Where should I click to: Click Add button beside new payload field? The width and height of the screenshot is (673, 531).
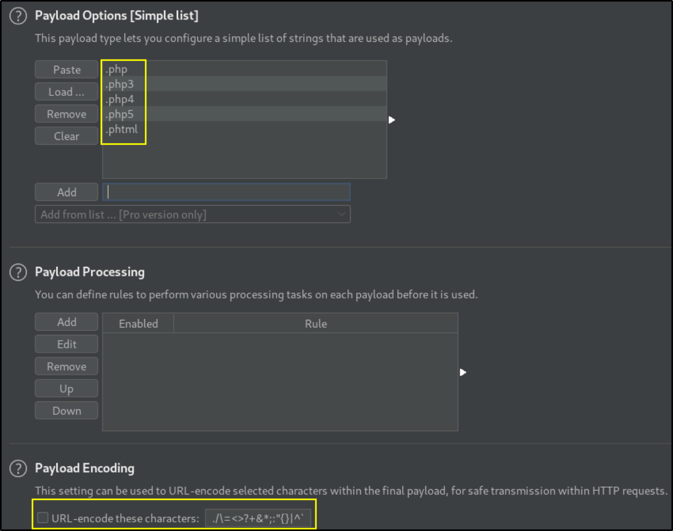[x=66, y=192]
